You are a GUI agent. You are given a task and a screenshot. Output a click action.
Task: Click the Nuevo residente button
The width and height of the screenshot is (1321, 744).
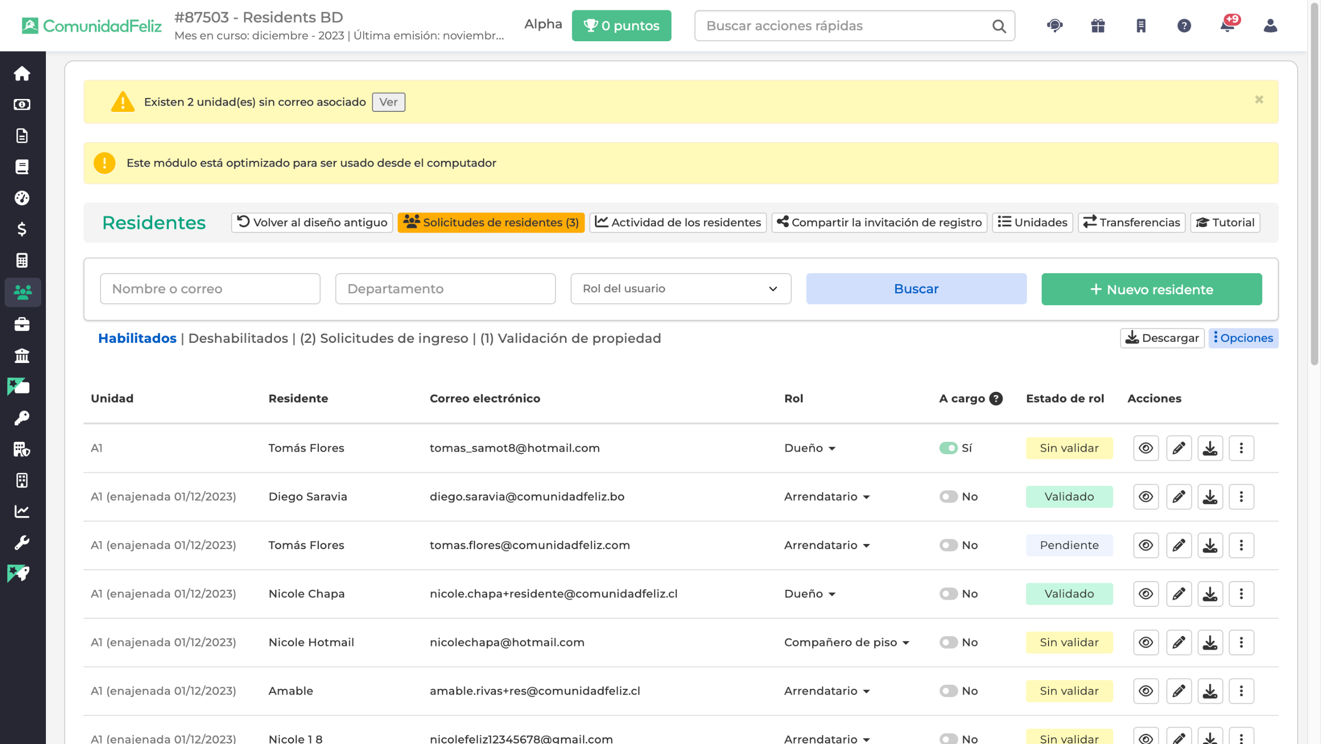[1151, 289]
